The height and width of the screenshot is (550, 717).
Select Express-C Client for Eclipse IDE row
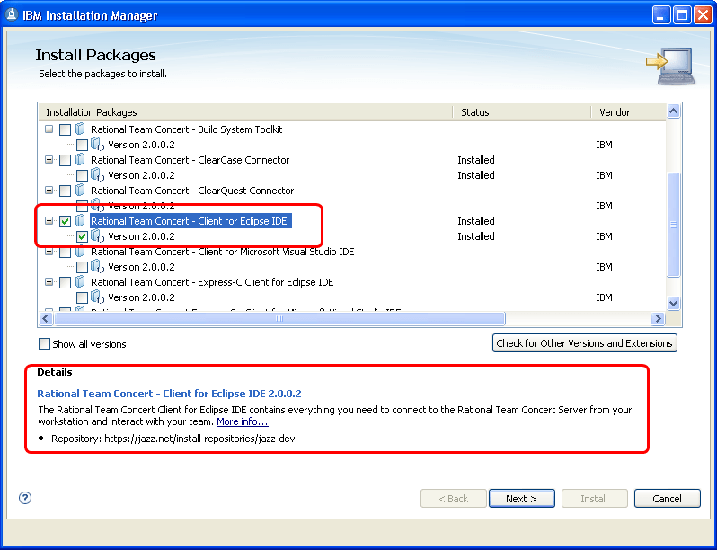[212, 282]
